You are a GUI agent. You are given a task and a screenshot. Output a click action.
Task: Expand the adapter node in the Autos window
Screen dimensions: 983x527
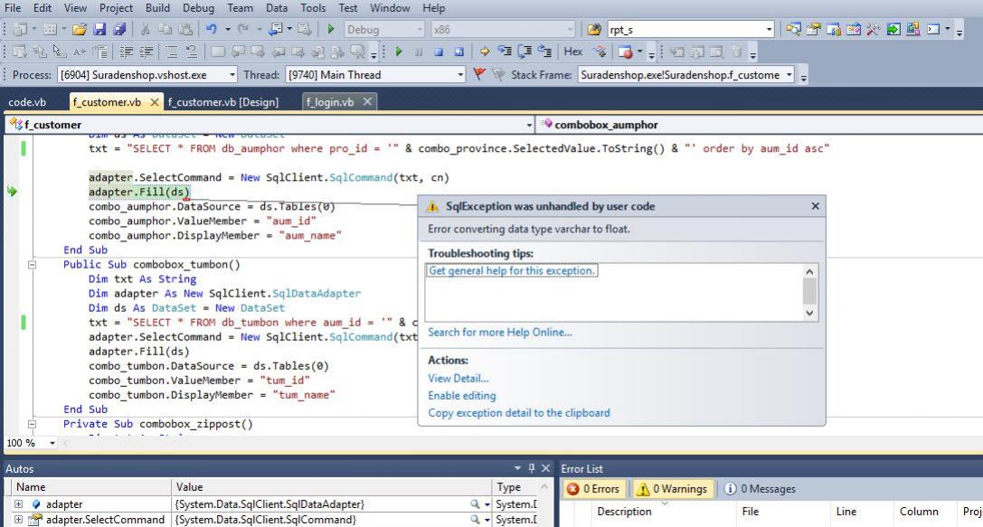tap(17, 503)
